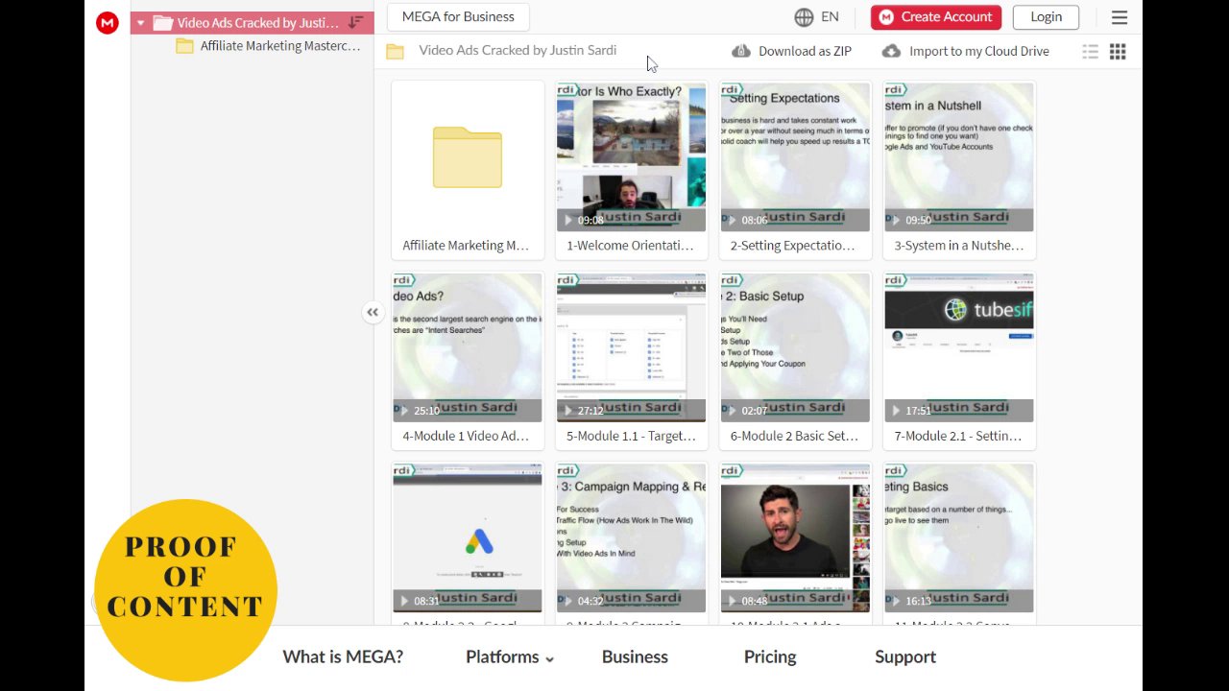Viewport: 1229px width, 691px height.
Task: Open the Business footer link
Action: click(635, 657)
